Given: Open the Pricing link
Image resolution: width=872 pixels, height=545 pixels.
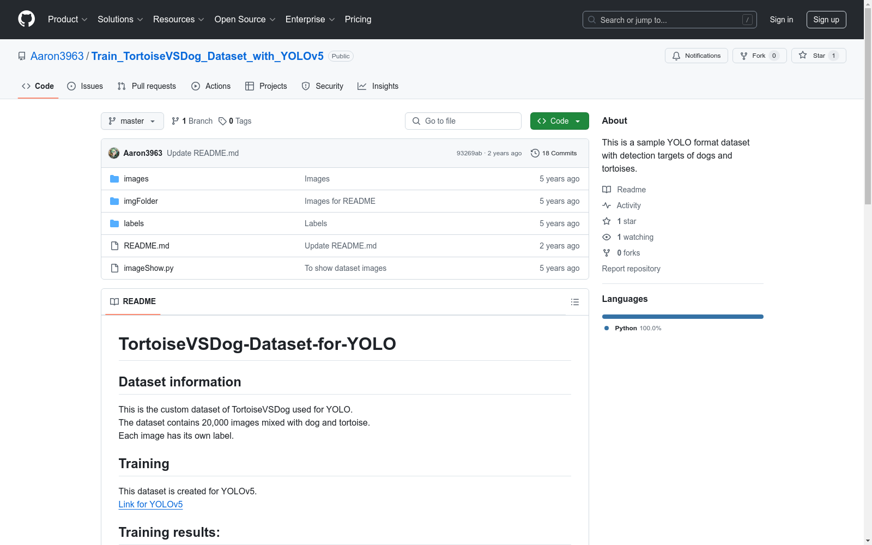Looking at the screenshot, I should point(358,19).
